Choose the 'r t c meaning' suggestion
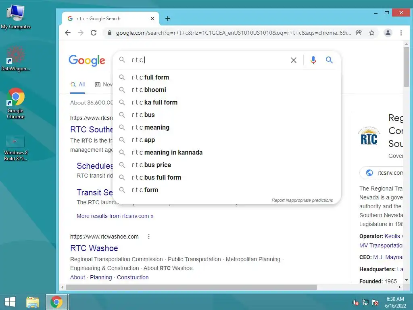 tap(227, 127)
